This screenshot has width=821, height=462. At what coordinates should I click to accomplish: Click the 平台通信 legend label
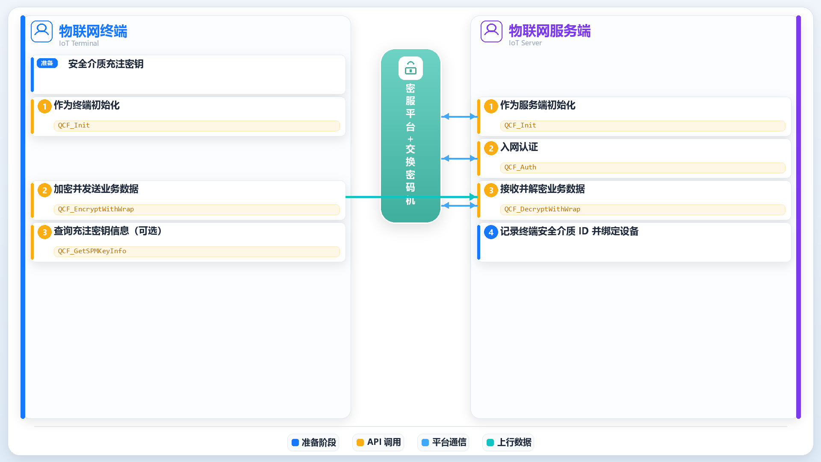coord(449,442)
